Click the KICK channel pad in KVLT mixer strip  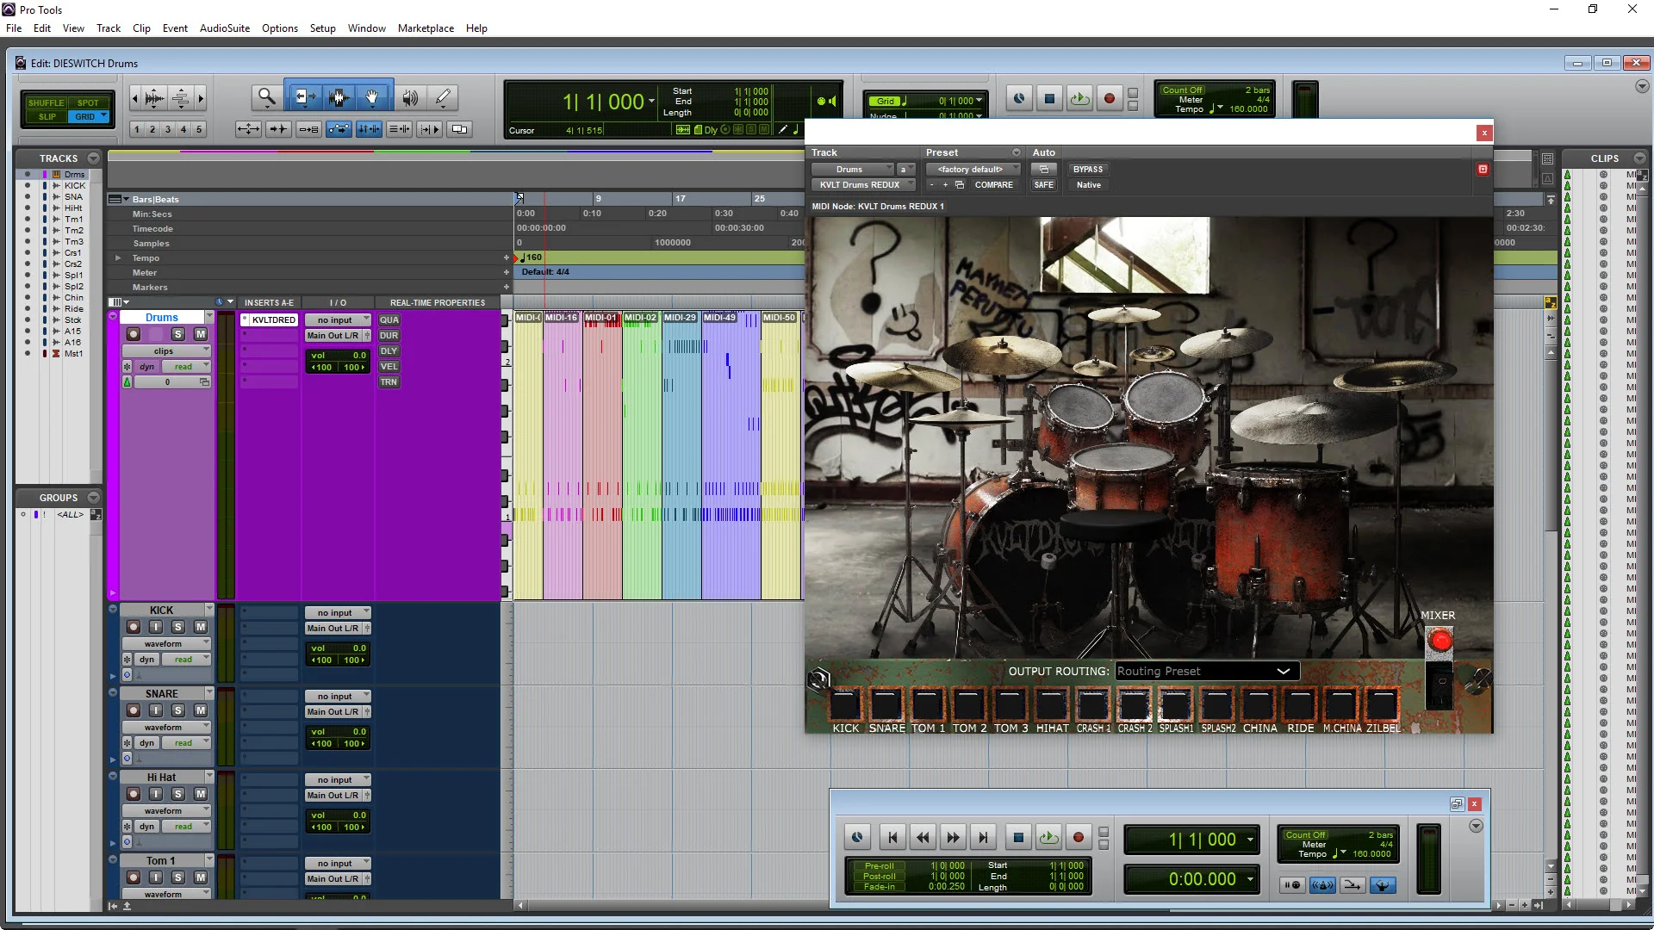845,705
